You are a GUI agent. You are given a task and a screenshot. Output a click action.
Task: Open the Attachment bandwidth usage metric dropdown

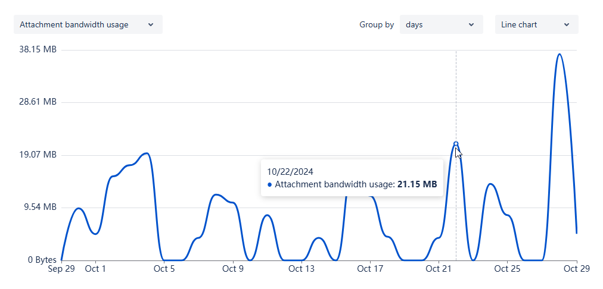tap(88, 25)
